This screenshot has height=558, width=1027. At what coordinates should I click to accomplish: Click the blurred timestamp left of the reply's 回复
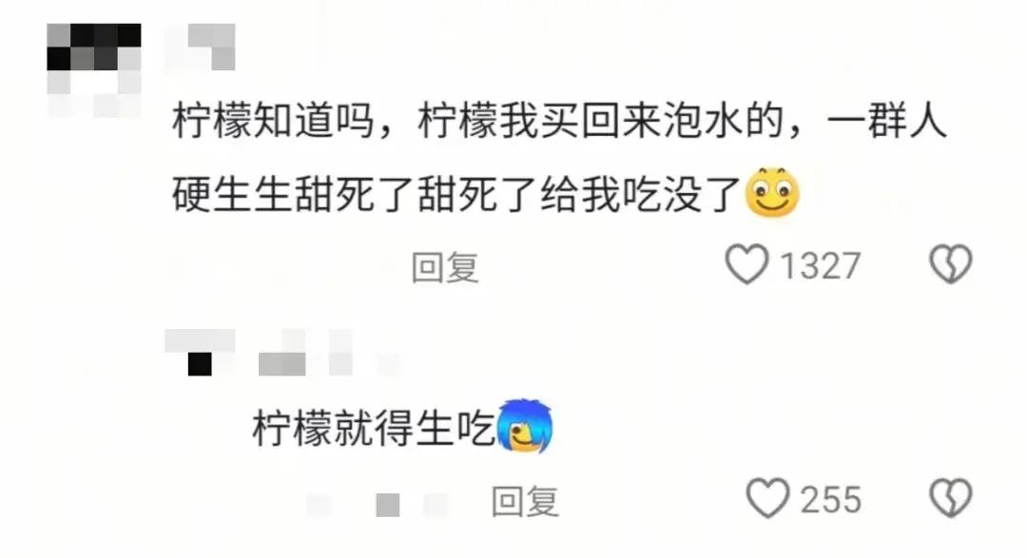[378, 505]
